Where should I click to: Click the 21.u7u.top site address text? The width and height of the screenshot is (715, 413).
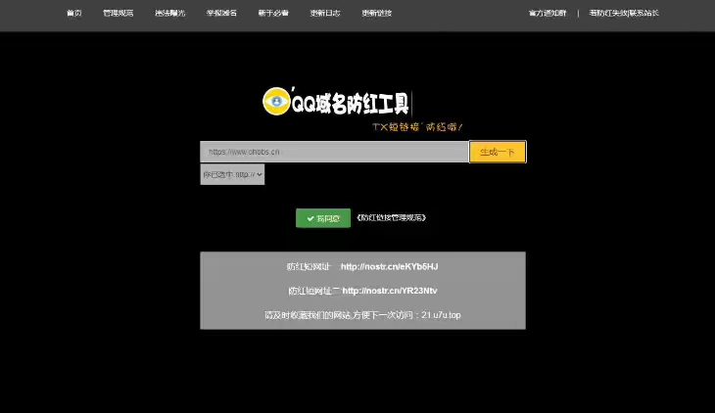click(x=440, y=315)
